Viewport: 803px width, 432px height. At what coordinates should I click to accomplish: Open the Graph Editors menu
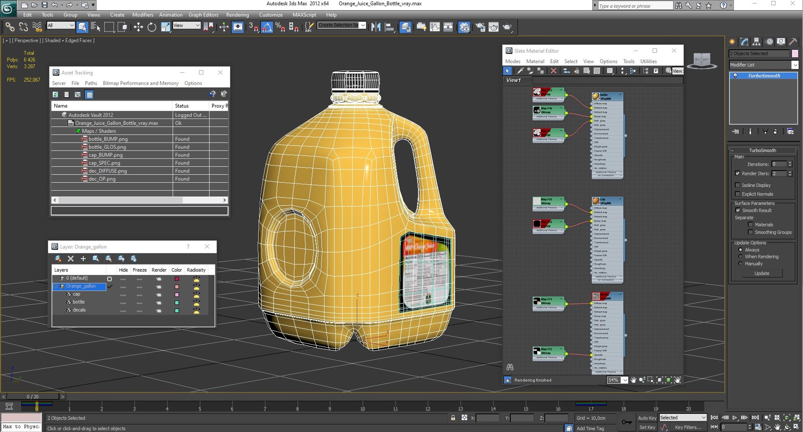pyautogui.click(x=203, y=15)
